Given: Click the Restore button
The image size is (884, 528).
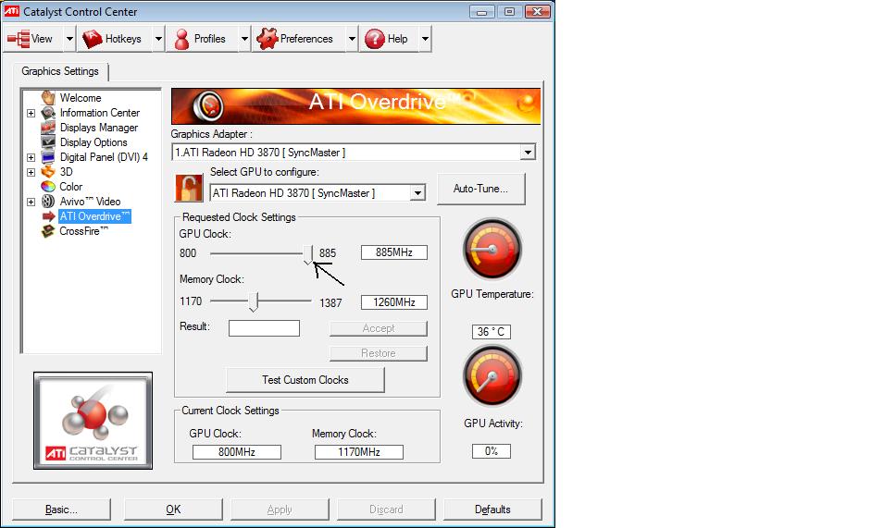Looking at the screenshot, I should point(379,353).
